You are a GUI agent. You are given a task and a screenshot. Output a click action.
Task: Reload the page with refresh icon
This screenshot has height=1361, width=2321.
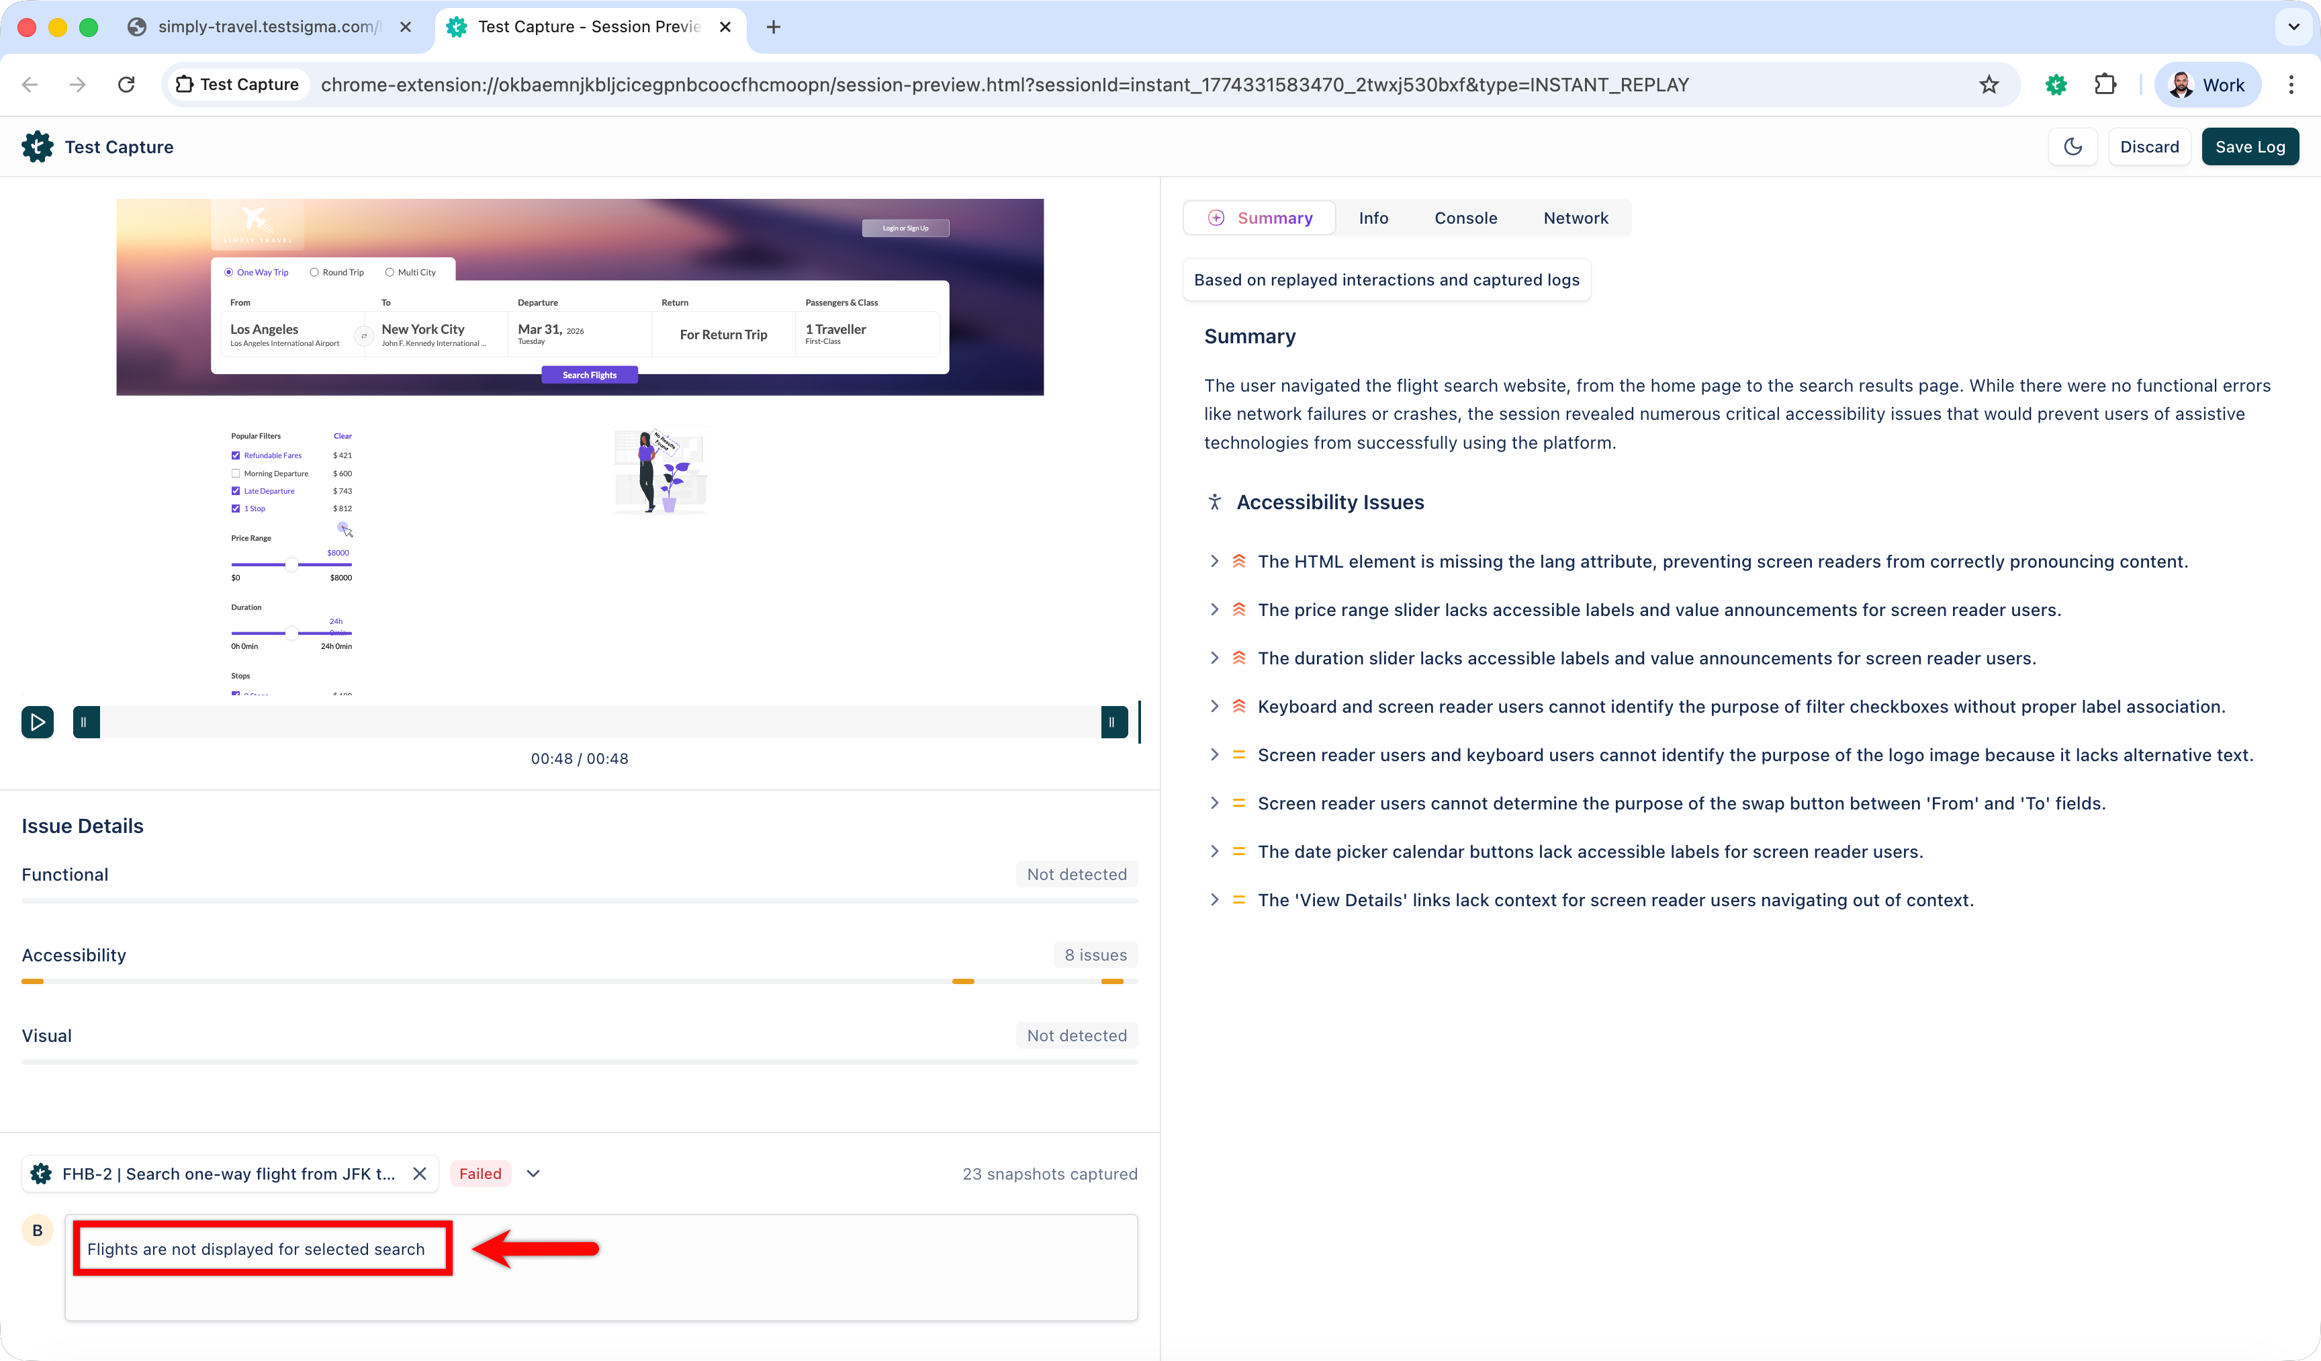pyautogui.click(x=126, y=85)
